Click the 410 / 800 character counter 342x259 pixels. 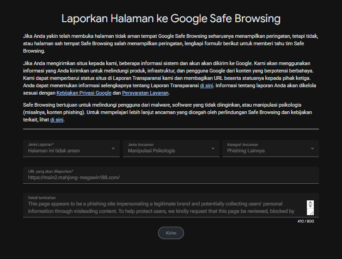(x=305, y=221)
